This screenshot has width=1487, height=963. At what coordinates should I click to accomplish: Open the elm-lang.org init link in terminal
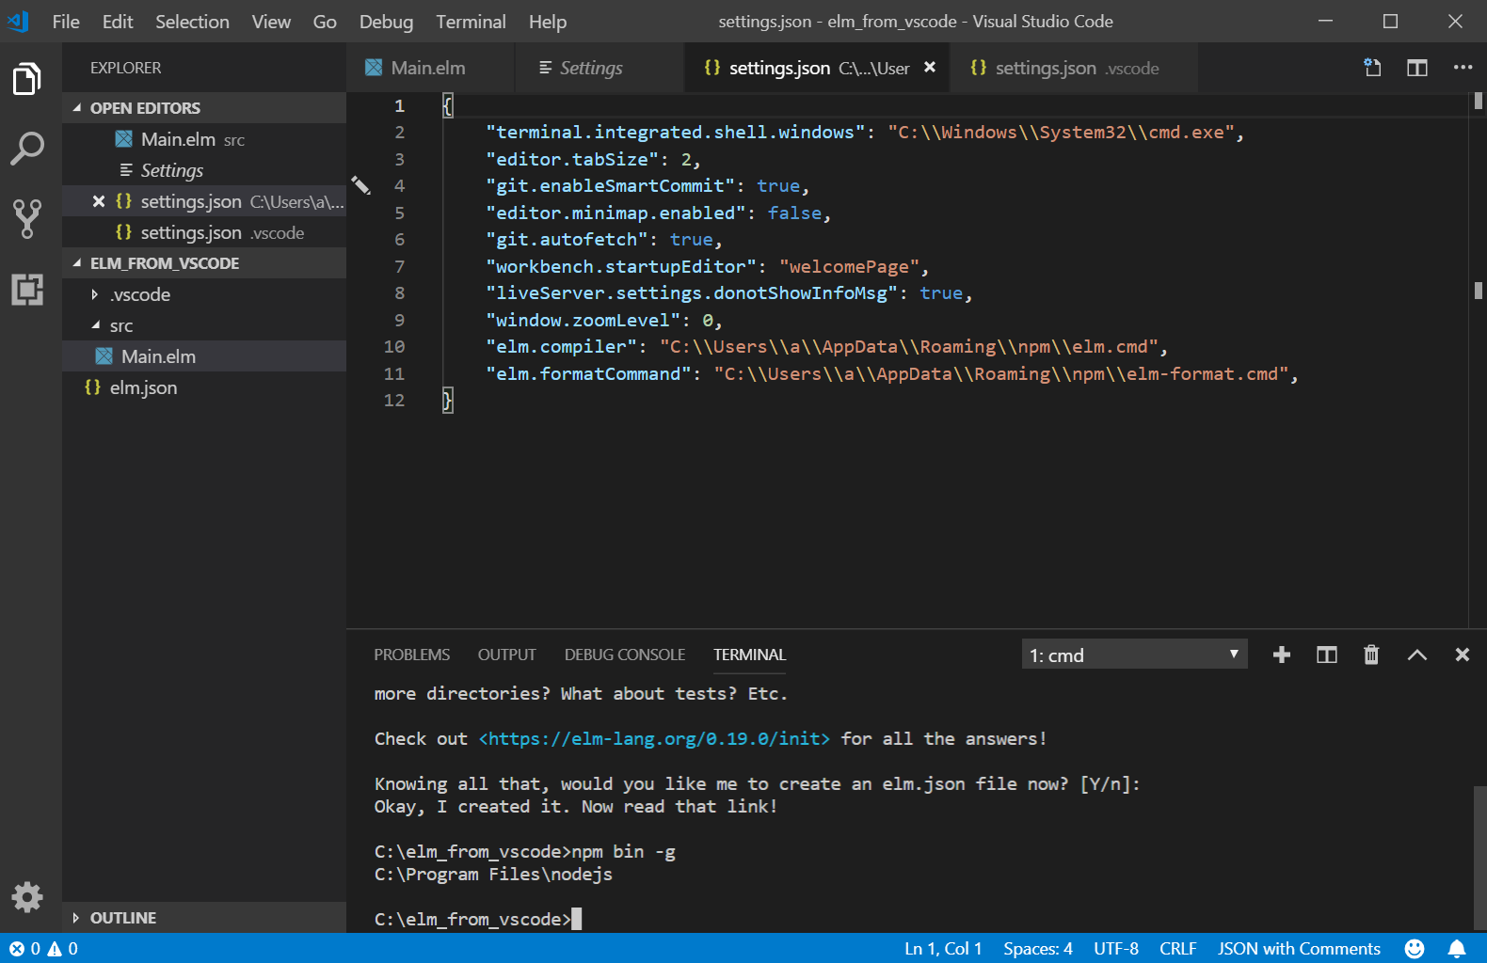coord(654,738)
